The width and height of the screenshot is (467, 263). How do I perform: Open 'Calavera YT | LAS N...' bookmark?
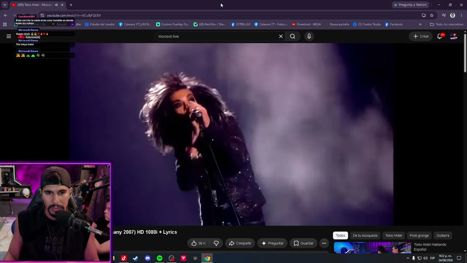[x=135, y=24]
